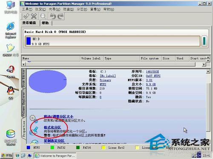The image size is (213, 159).
Task: Click the partition list right scroll arrow
Action: (x=204, y=64)
